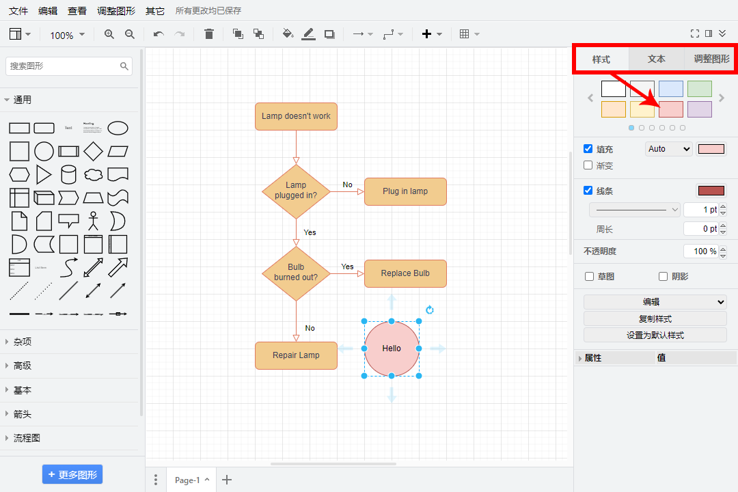This screenshot has width=738, height=492.
Task: Choose the blue style swatch
Action: point(671,89)
